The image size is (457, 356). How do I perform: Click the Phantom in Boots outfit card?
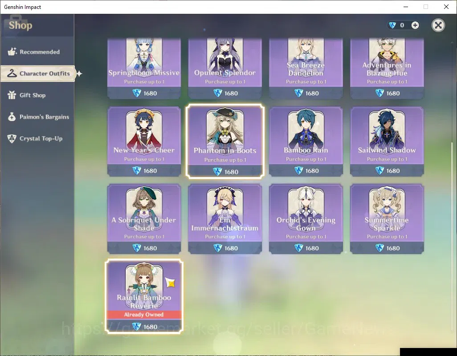[225, 141]
